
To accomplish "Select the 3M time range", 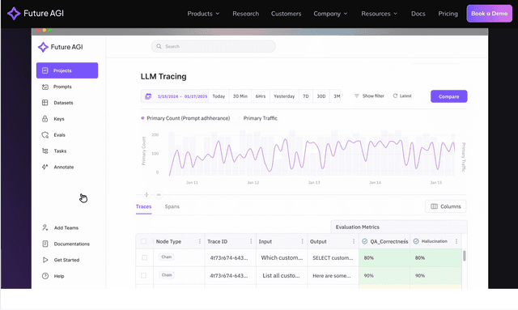I will pyautogui.click(x=336, y=96).
